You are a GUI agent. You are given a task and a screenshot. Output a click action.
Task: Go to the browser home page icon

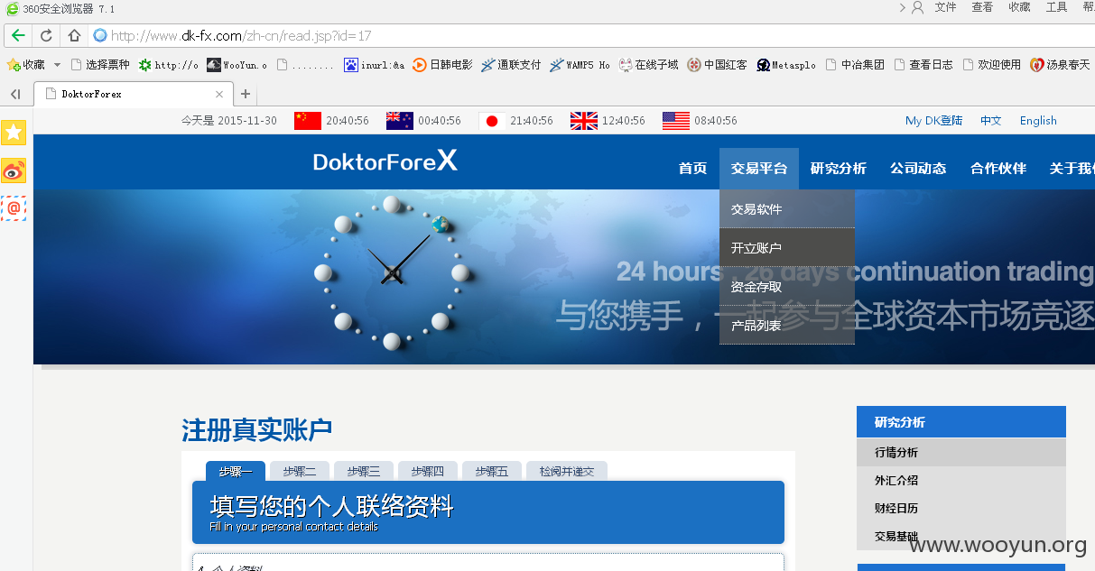tap(74, 36)
